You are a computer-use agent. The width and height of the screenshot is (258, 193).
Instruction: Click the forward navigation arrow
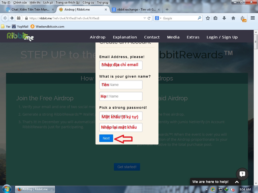click(x=12, y=18)
